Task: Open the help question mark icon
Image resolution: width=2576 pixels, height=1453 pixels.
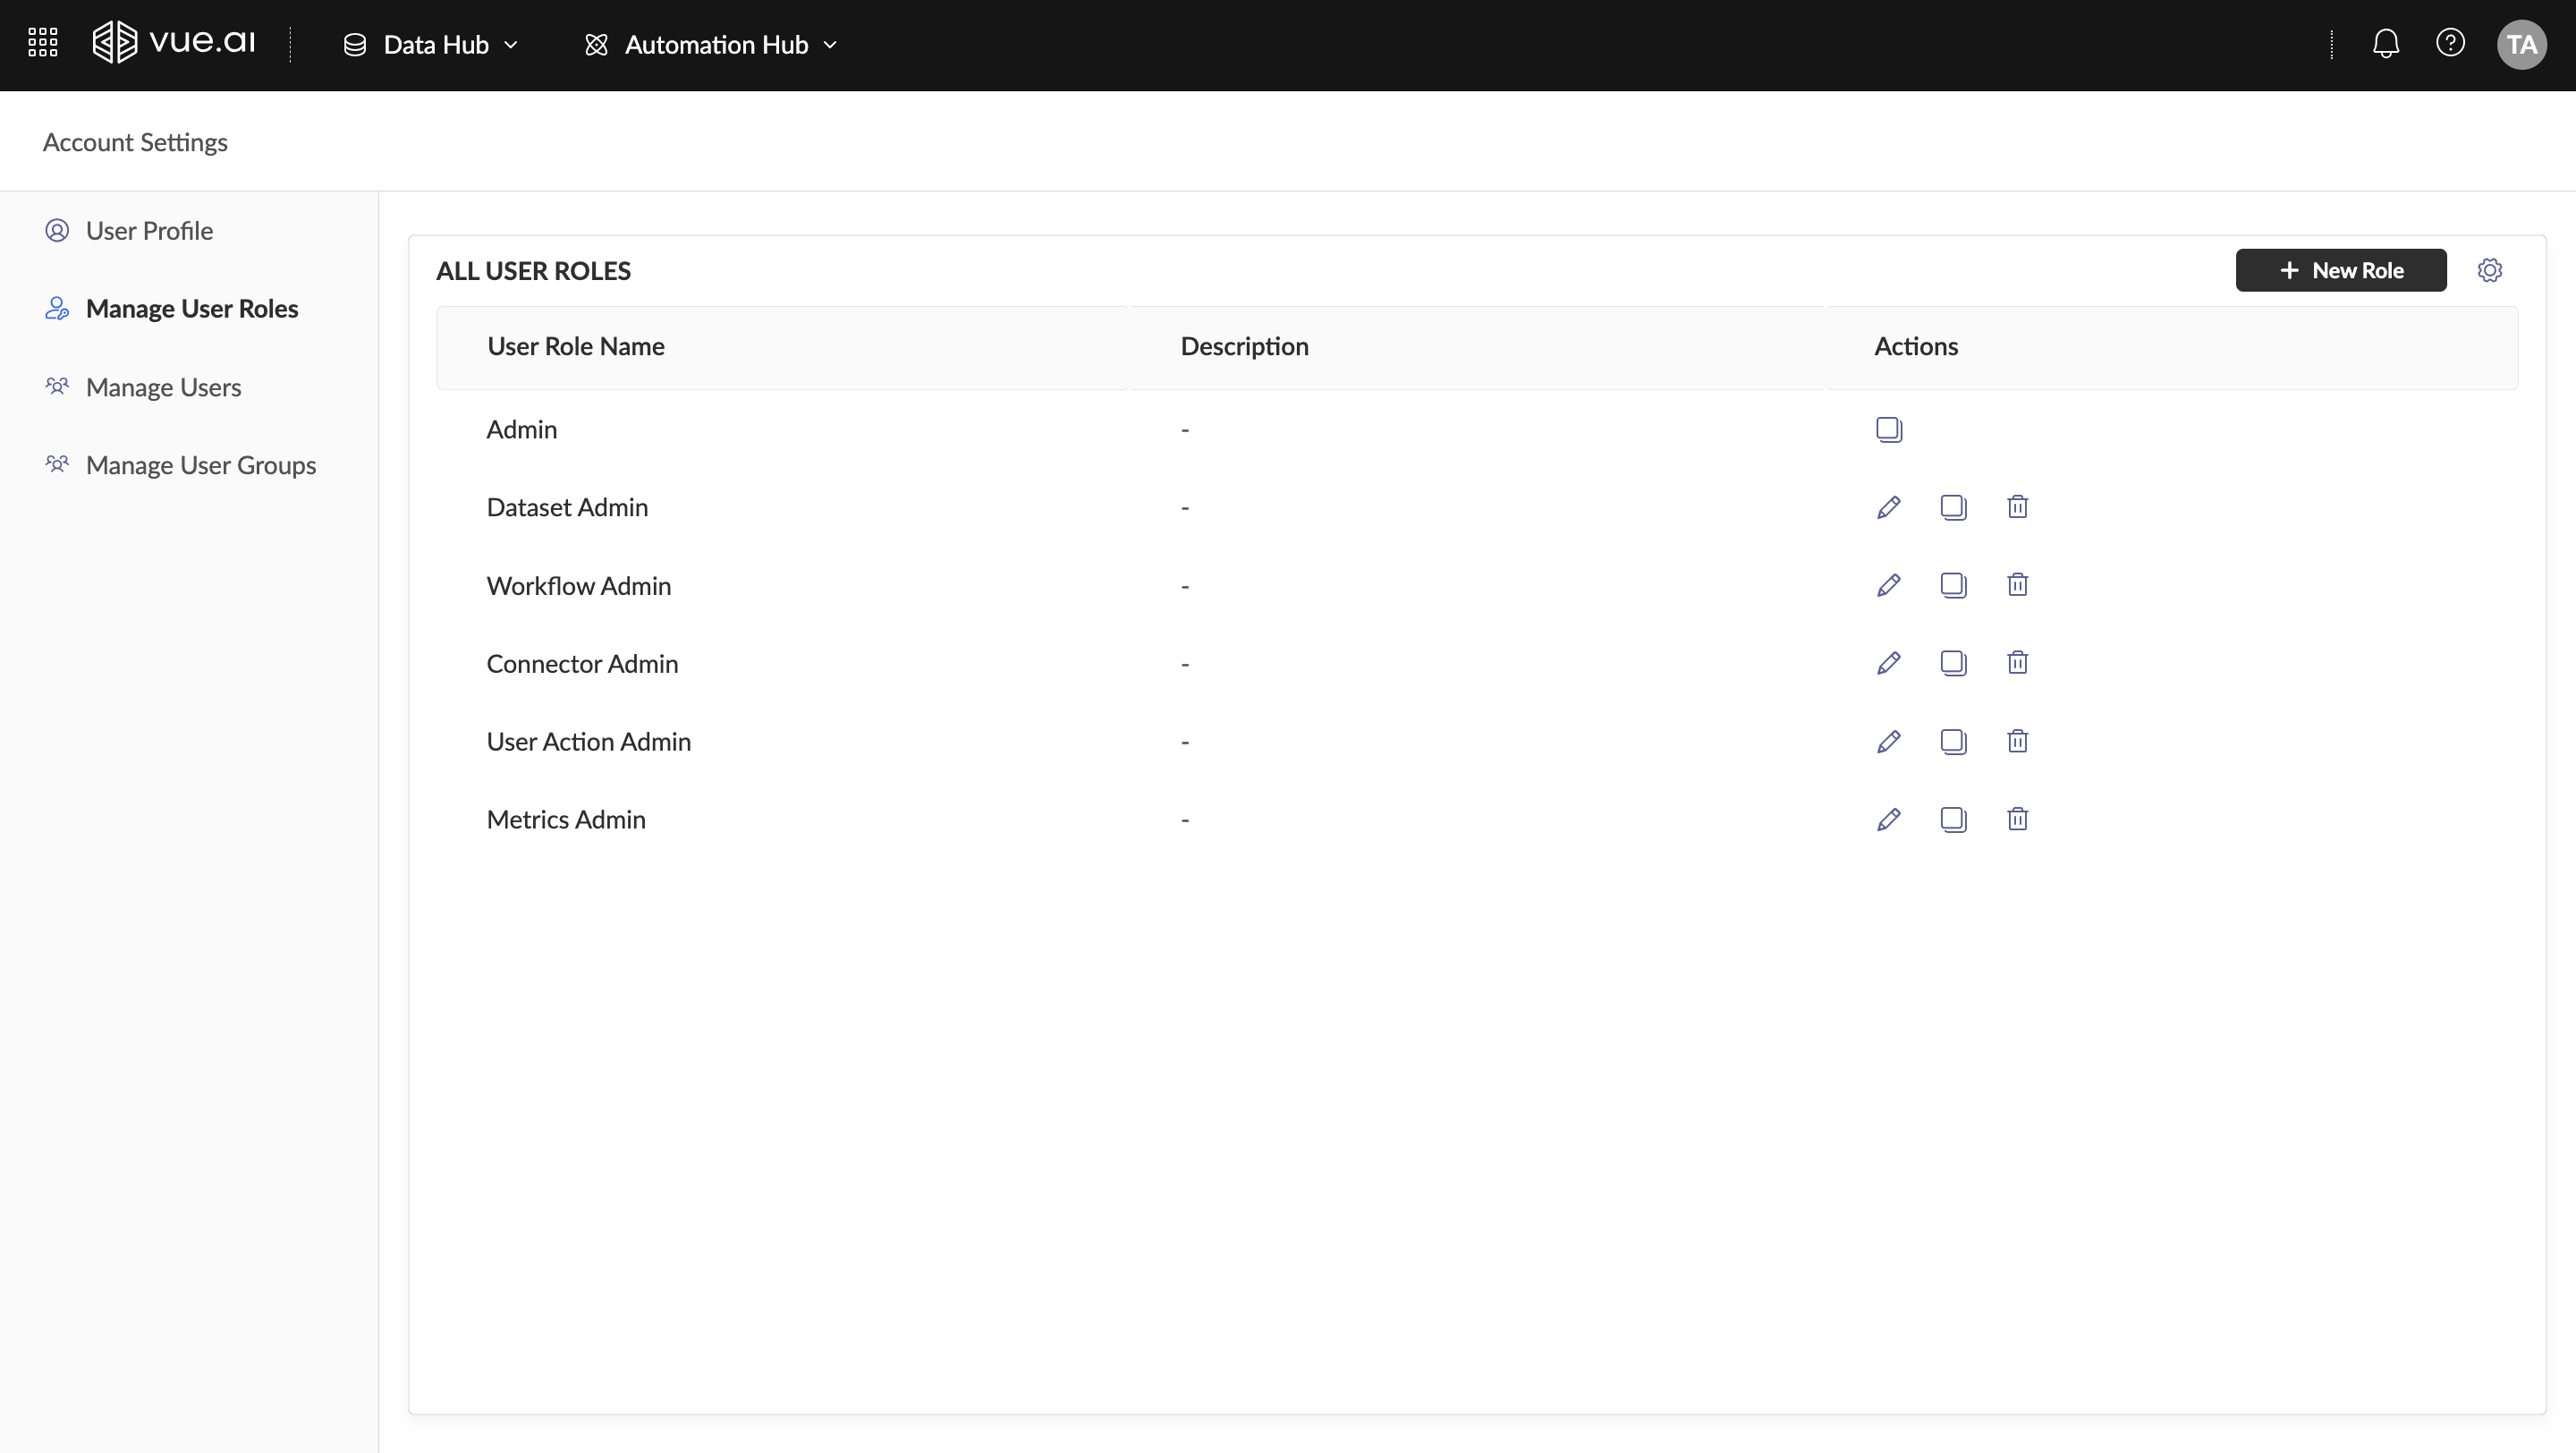Action: coord(2449,43)
